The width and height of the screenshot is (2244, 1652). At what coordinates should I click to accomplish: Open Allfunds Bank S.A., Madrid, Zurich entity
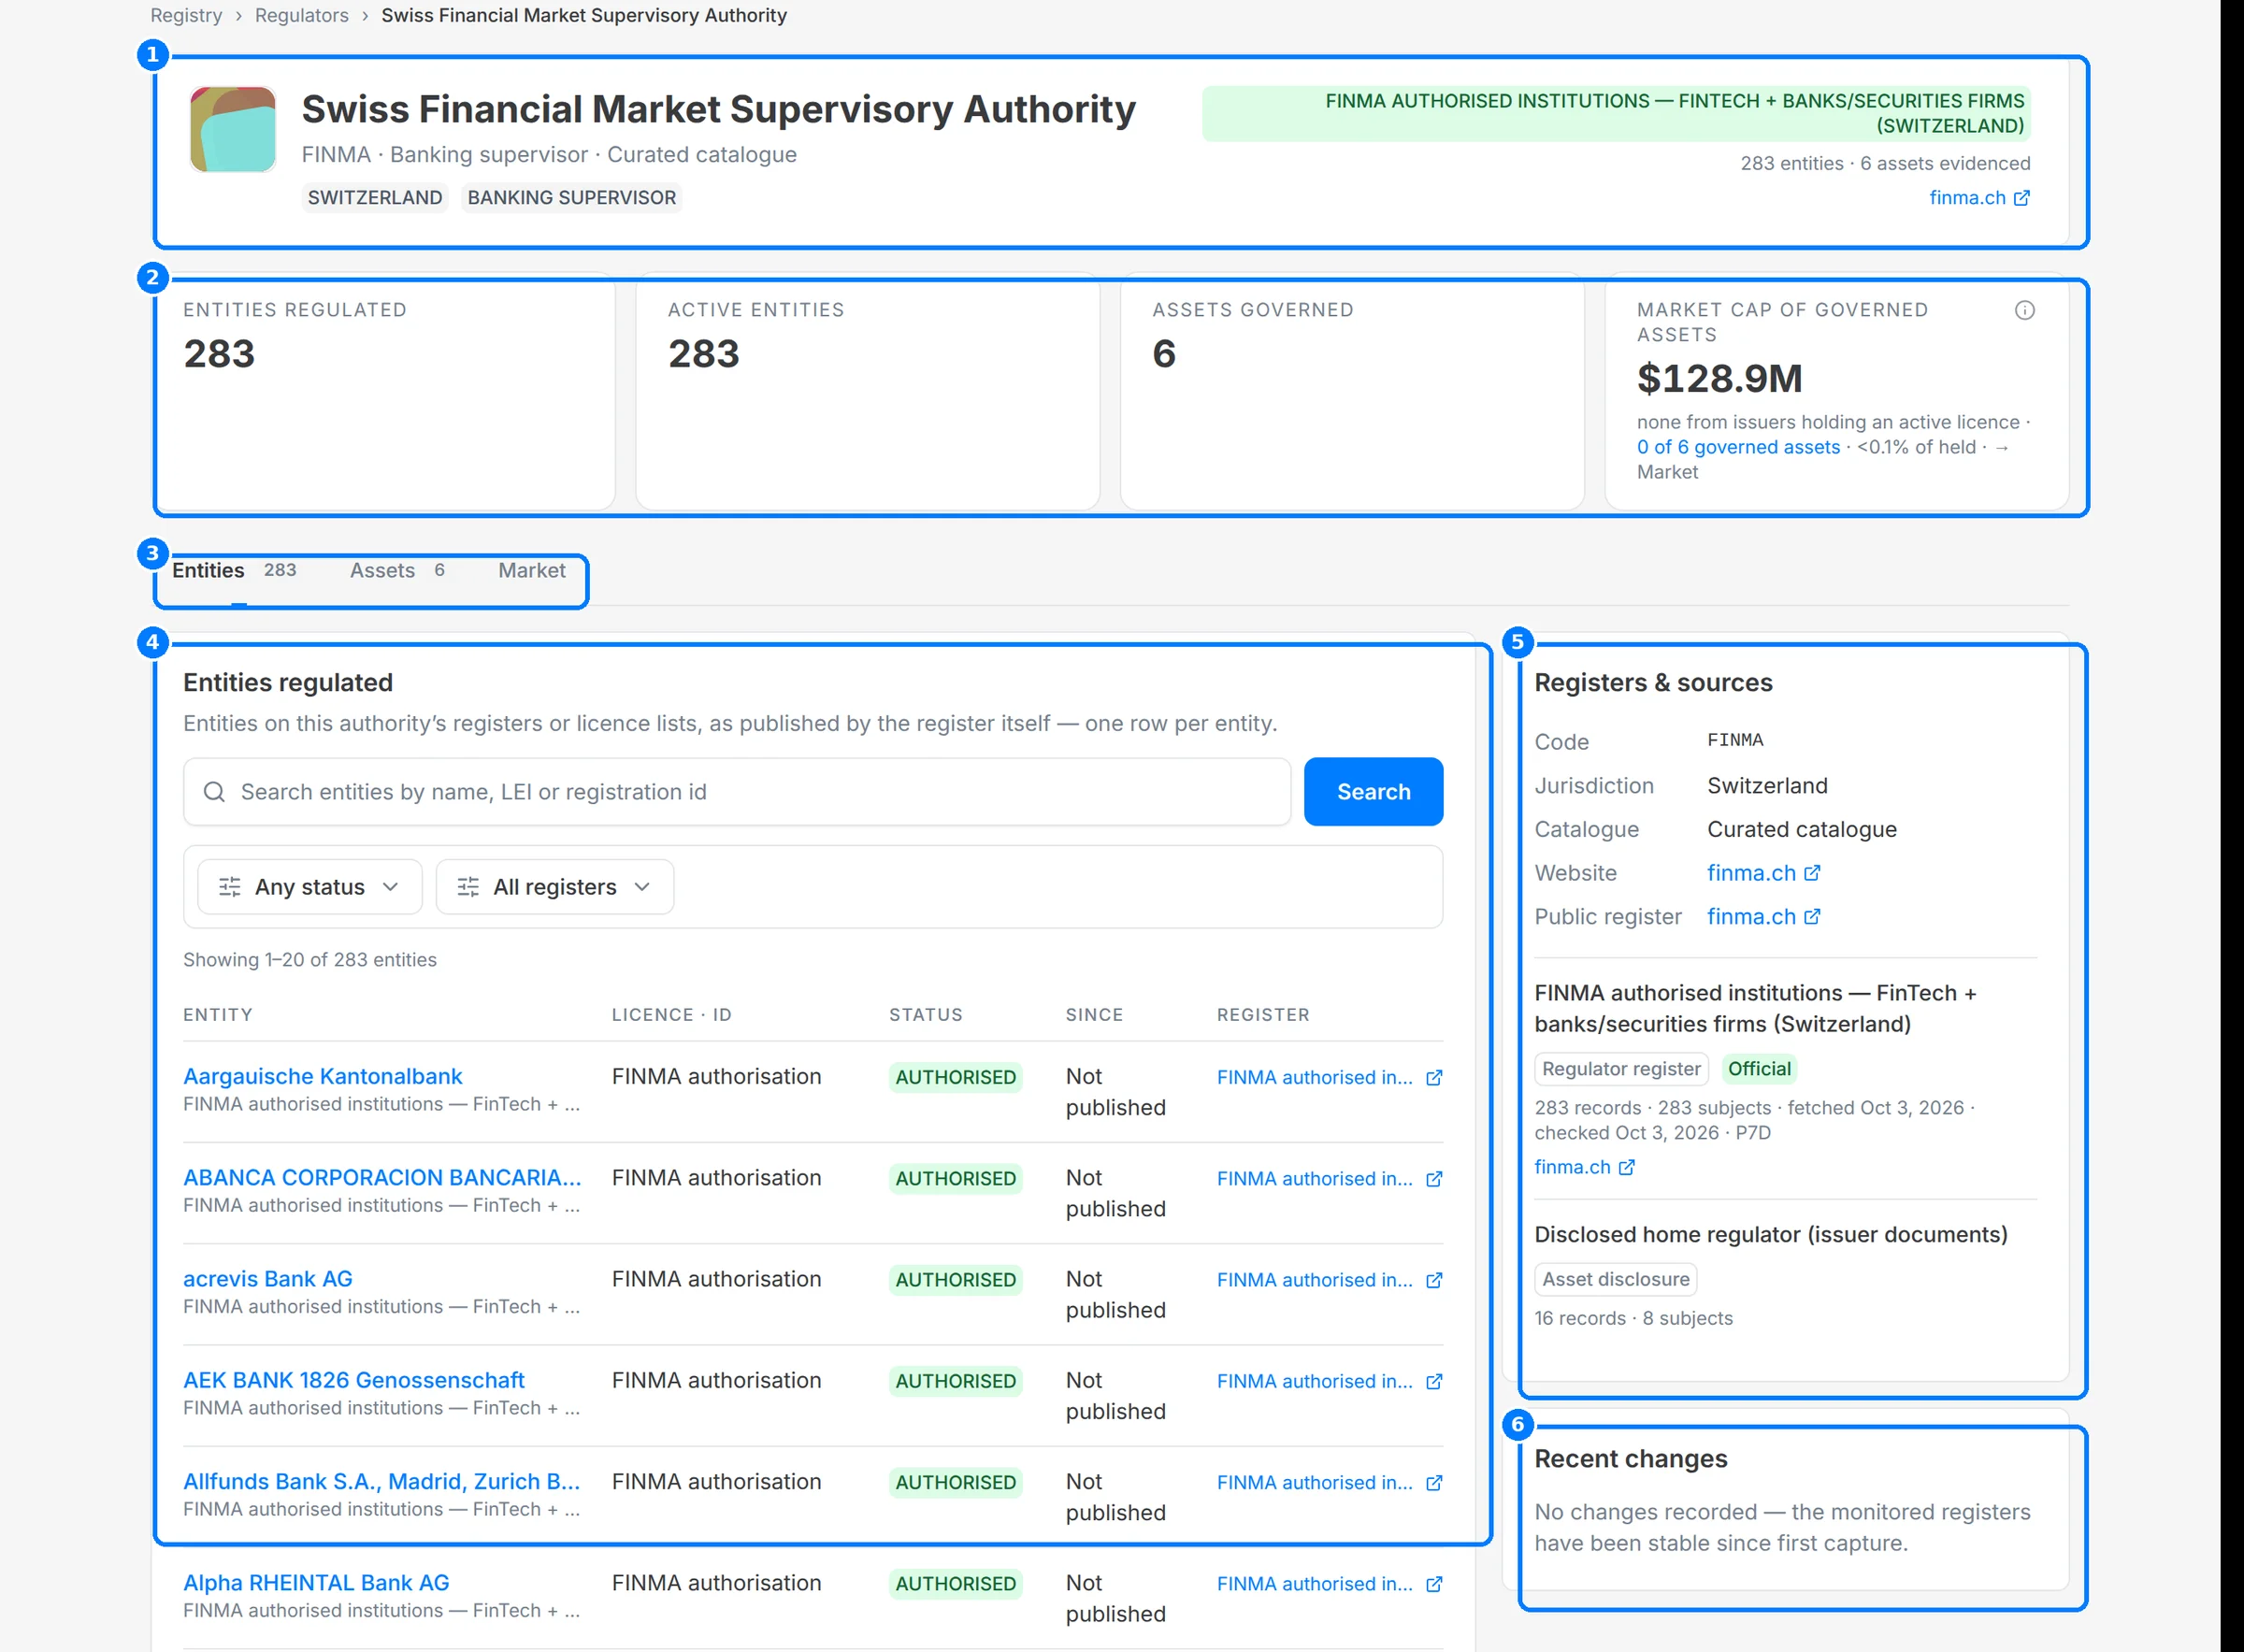pyautogui.click(x=381, y=1481)
